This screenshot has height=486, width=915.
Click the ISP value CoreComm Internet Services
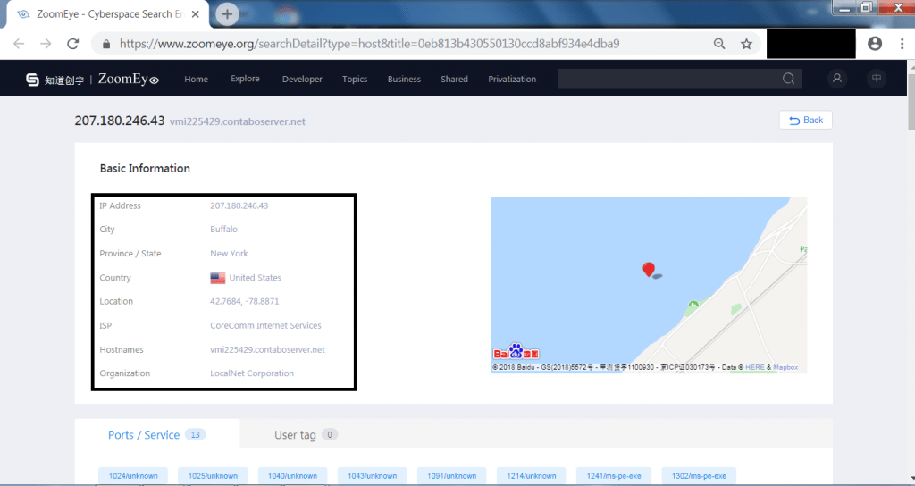pos(265,325)
